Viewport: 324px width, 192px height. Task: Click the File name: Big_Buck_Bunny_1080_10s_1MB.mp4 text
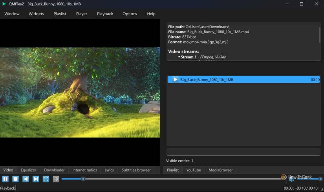(x=209, y=32)
